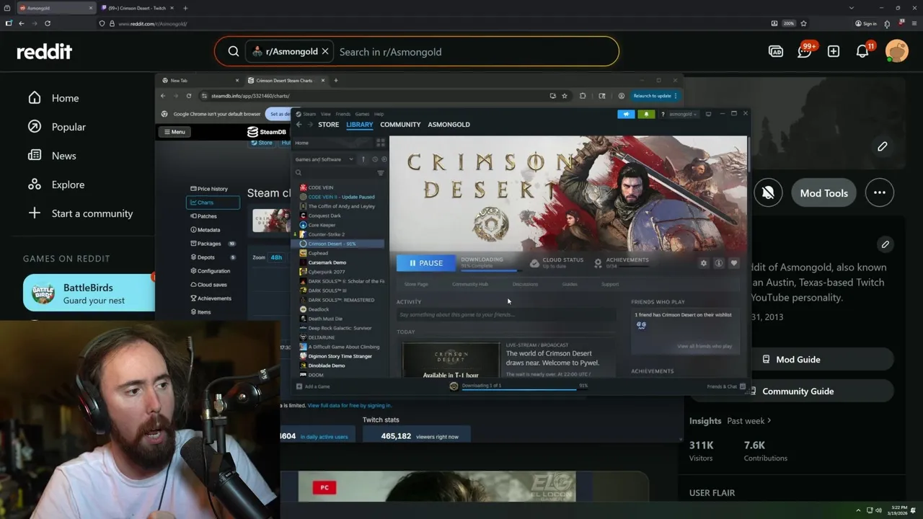Open the asmongold account dropdown in Steam

click(x=683, y=114)
